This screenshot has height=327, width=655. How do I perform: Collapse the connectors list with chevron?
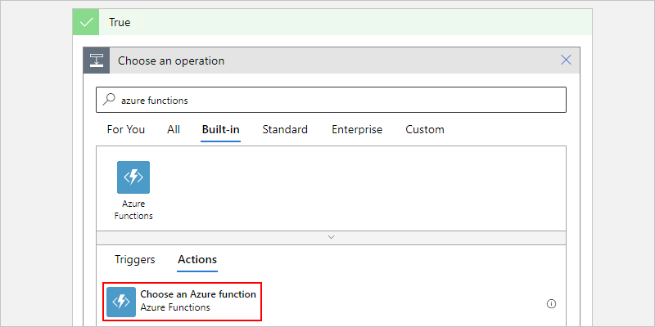click(331, 236)
